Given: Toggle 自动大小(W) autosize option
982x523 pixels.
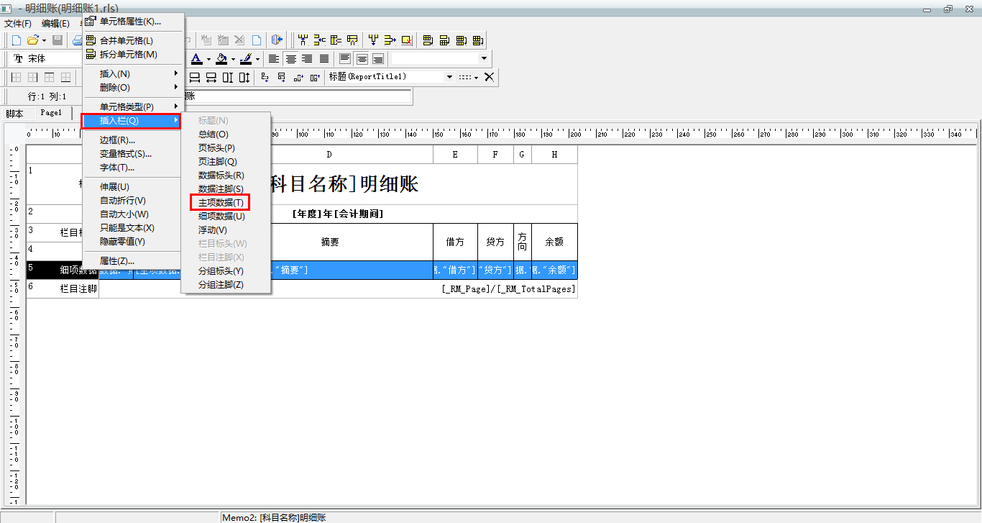Looking at the screenshot, I should click(133, 214).
